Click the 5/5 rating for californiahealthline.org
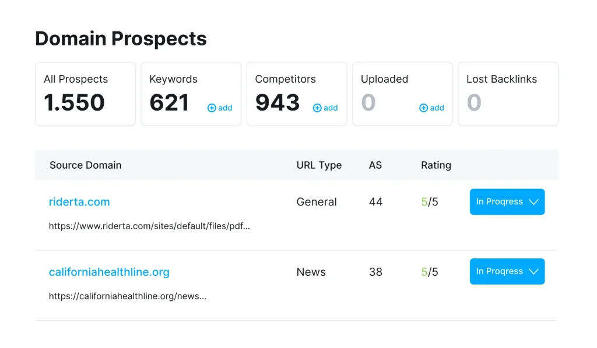 429,271
